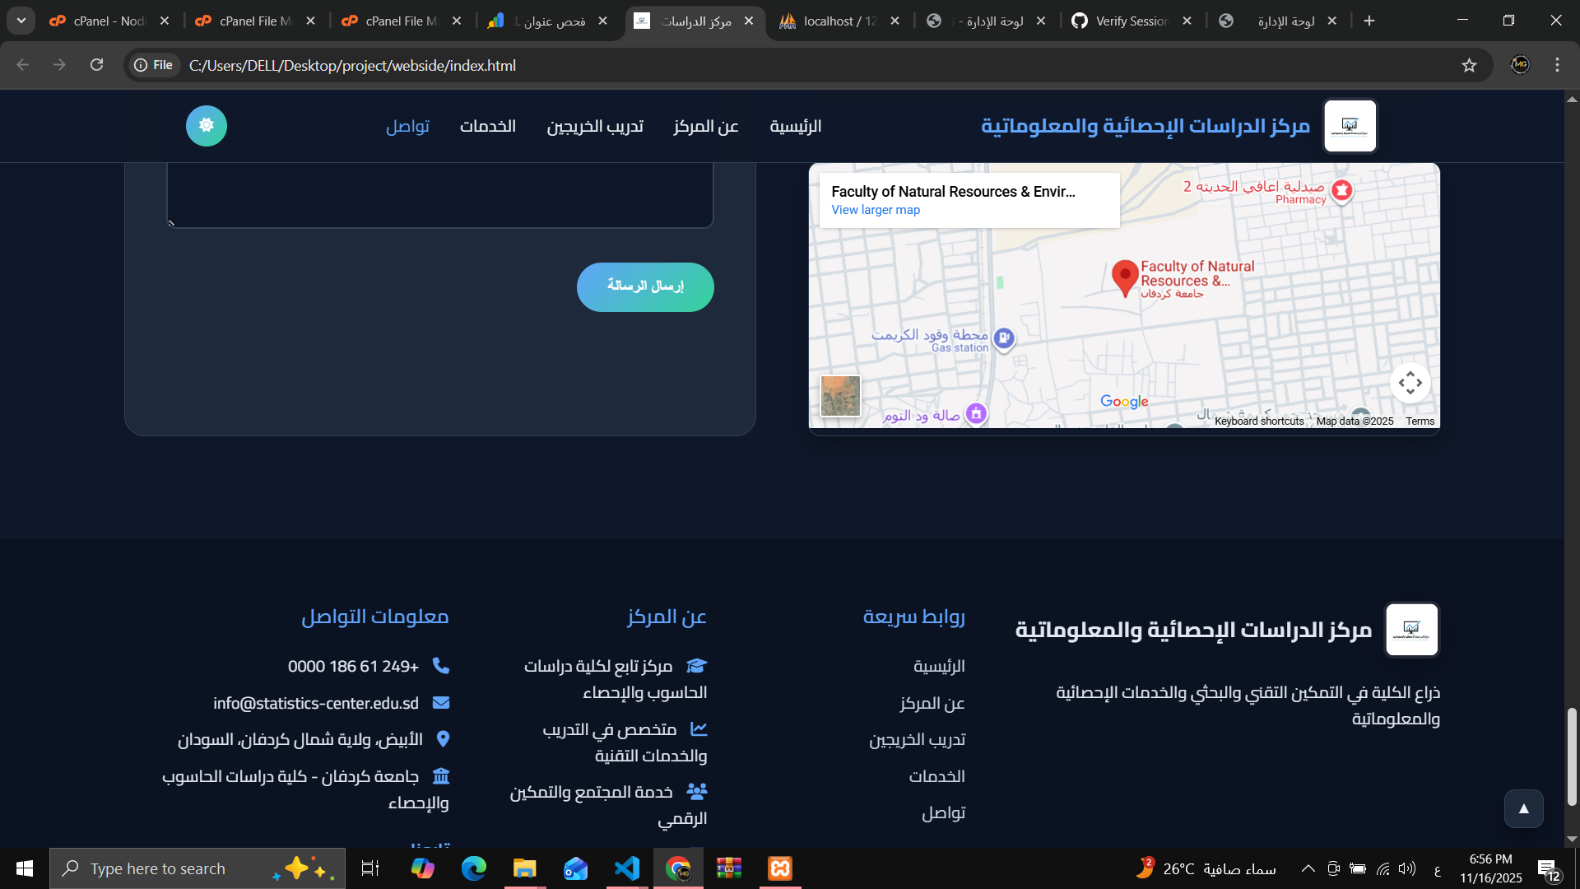The height and width of the screenshot is (889, 1580).
Task: Click View larger map link
Action: pos(875,210)
